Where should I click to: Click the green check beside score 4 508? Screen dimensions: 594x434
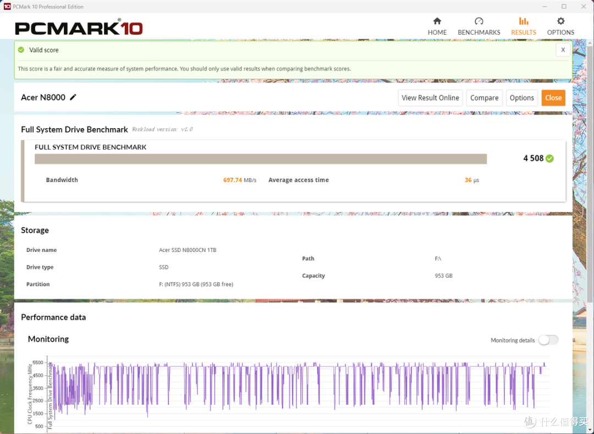pyautogui.click(x=549, y=158)
